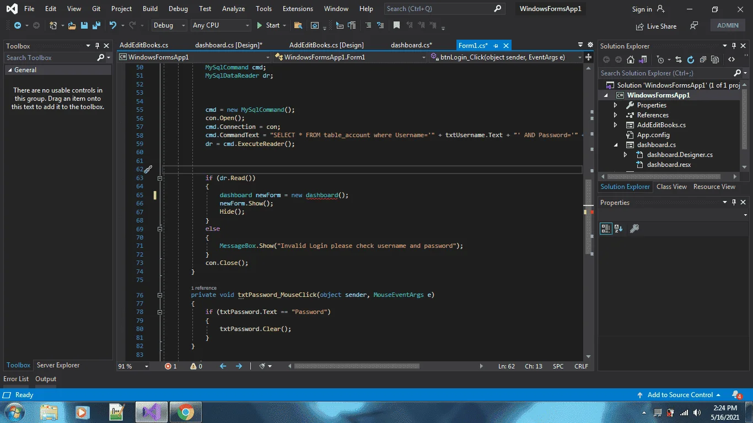The image size is (753, 423).
Task: Open the Build menu
Action: 150,9
